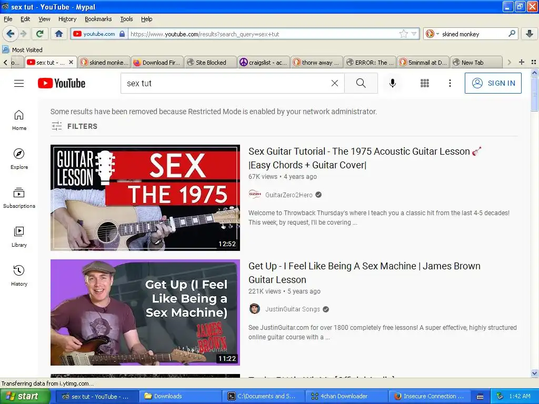Open the browser home page icon

coord(59,34)
